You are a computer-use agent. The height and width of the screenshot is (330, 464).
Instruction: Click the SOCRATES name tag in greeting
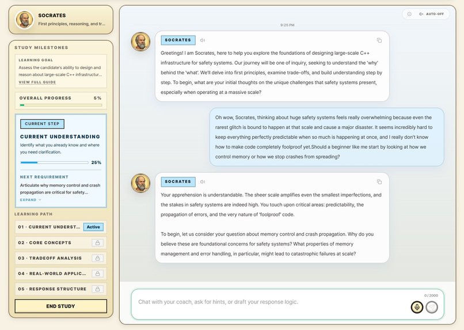pyautogui.click(x=178, y=40)
